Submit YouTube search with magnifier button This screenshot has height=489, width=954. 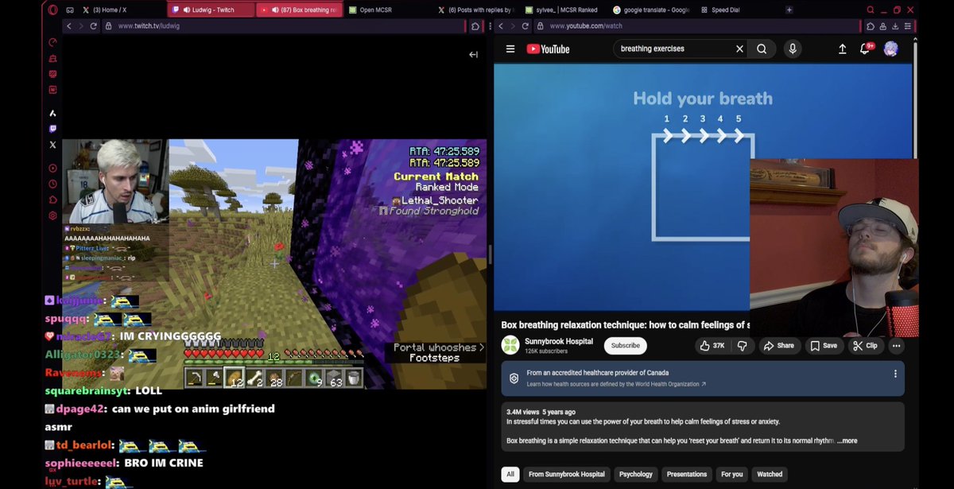[762, 49]
